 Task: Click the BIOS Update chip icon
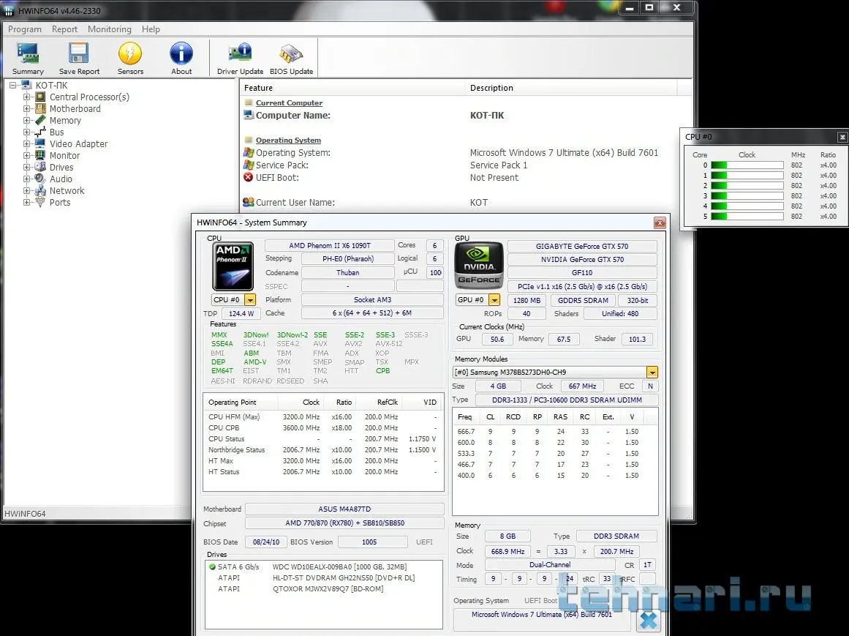(291, 54)
